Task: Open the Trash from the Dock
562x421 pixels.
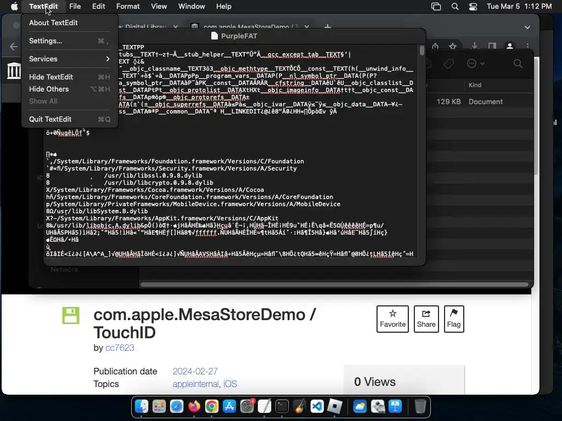Action: pyautogui.click(x=420, y=406)
